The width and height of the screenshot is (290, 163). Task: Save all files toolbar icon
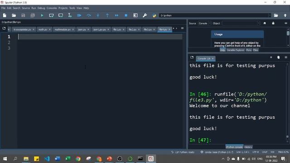pos(33,15)
